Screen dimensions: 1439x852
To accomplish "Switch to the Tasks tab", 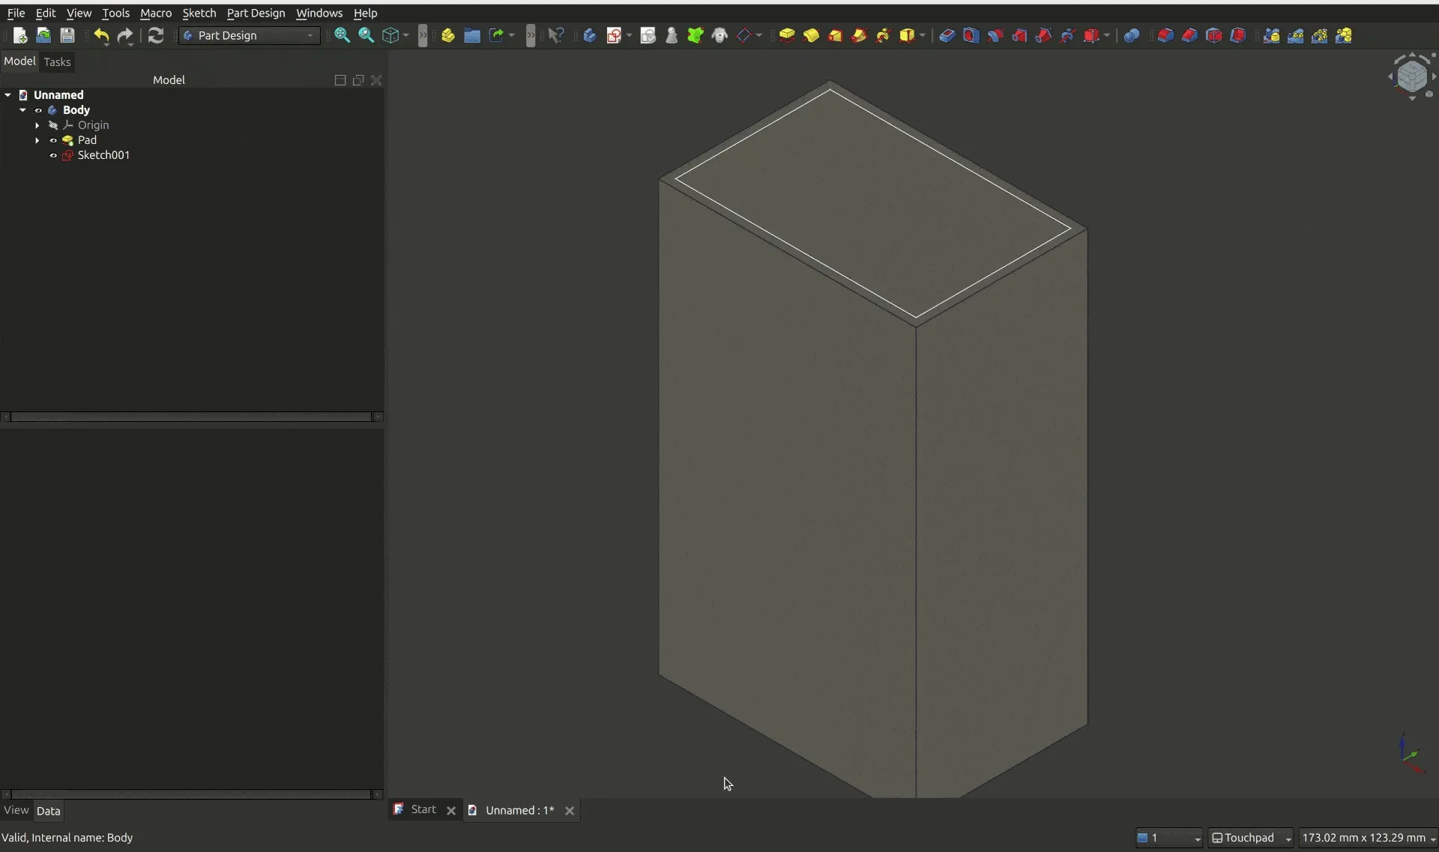I will click(57, 61).
